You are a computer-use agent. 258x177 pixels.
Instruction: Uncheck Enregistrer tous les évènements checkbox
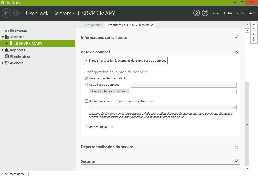click(86, 60)
